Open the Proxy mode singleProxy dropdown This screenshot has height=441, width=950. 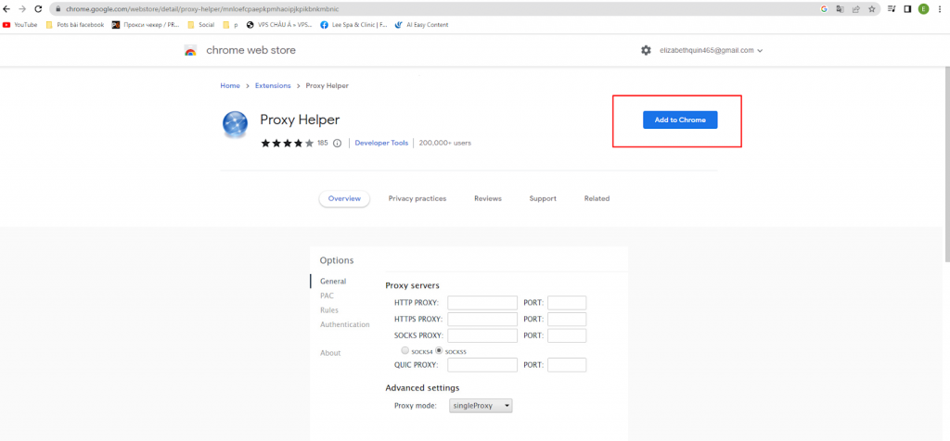pos(481,406)
